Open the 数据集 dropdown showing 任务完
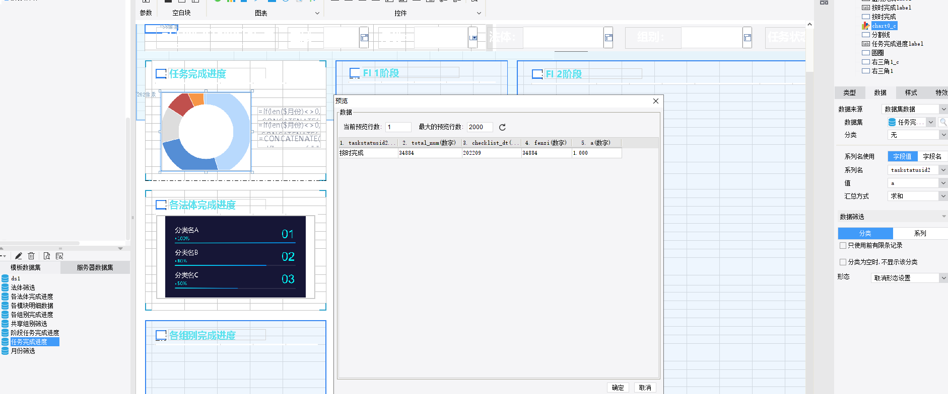948x394 pixels. click(911, 122)
